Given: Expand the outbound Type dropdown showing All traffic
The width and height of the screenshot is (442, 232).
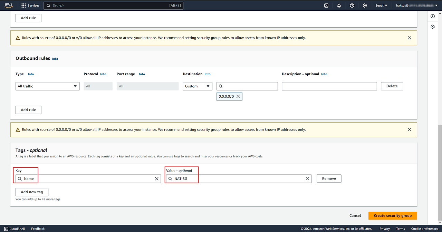Looking at the screenshot, I should pyautogui.click(x=48, y=86).
